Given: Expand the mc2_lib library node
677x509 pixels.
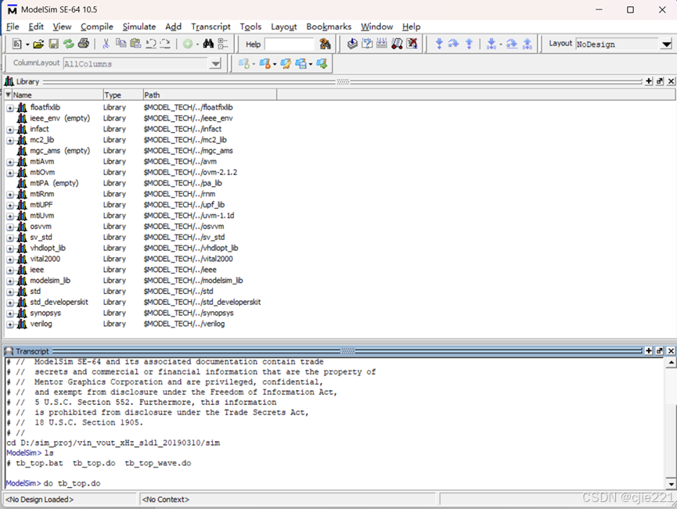Looking at the screenshot, I should click(10, 140).
